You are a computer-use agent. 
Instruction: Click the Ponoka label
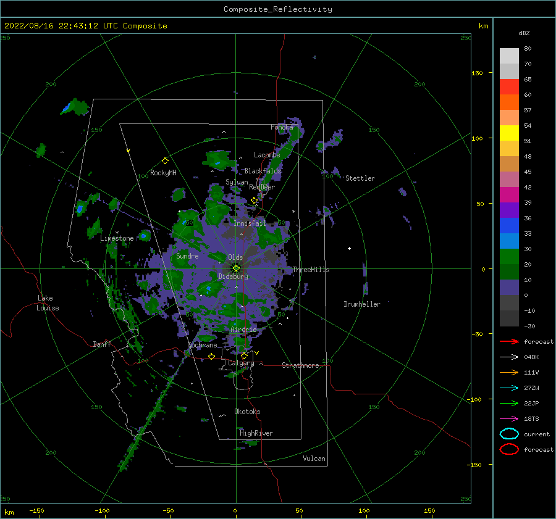pyautogui.click(x=282, y=127)
